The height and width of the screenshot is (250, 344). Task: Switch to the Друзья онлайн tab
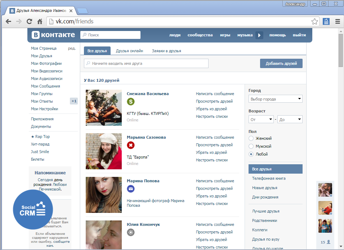(x=129, y=51)
